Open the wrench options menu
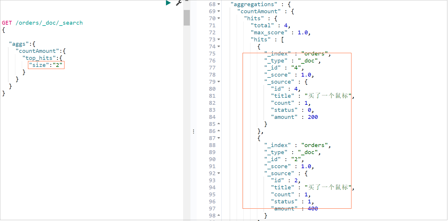The image size is (448, 221). [179, 3]
